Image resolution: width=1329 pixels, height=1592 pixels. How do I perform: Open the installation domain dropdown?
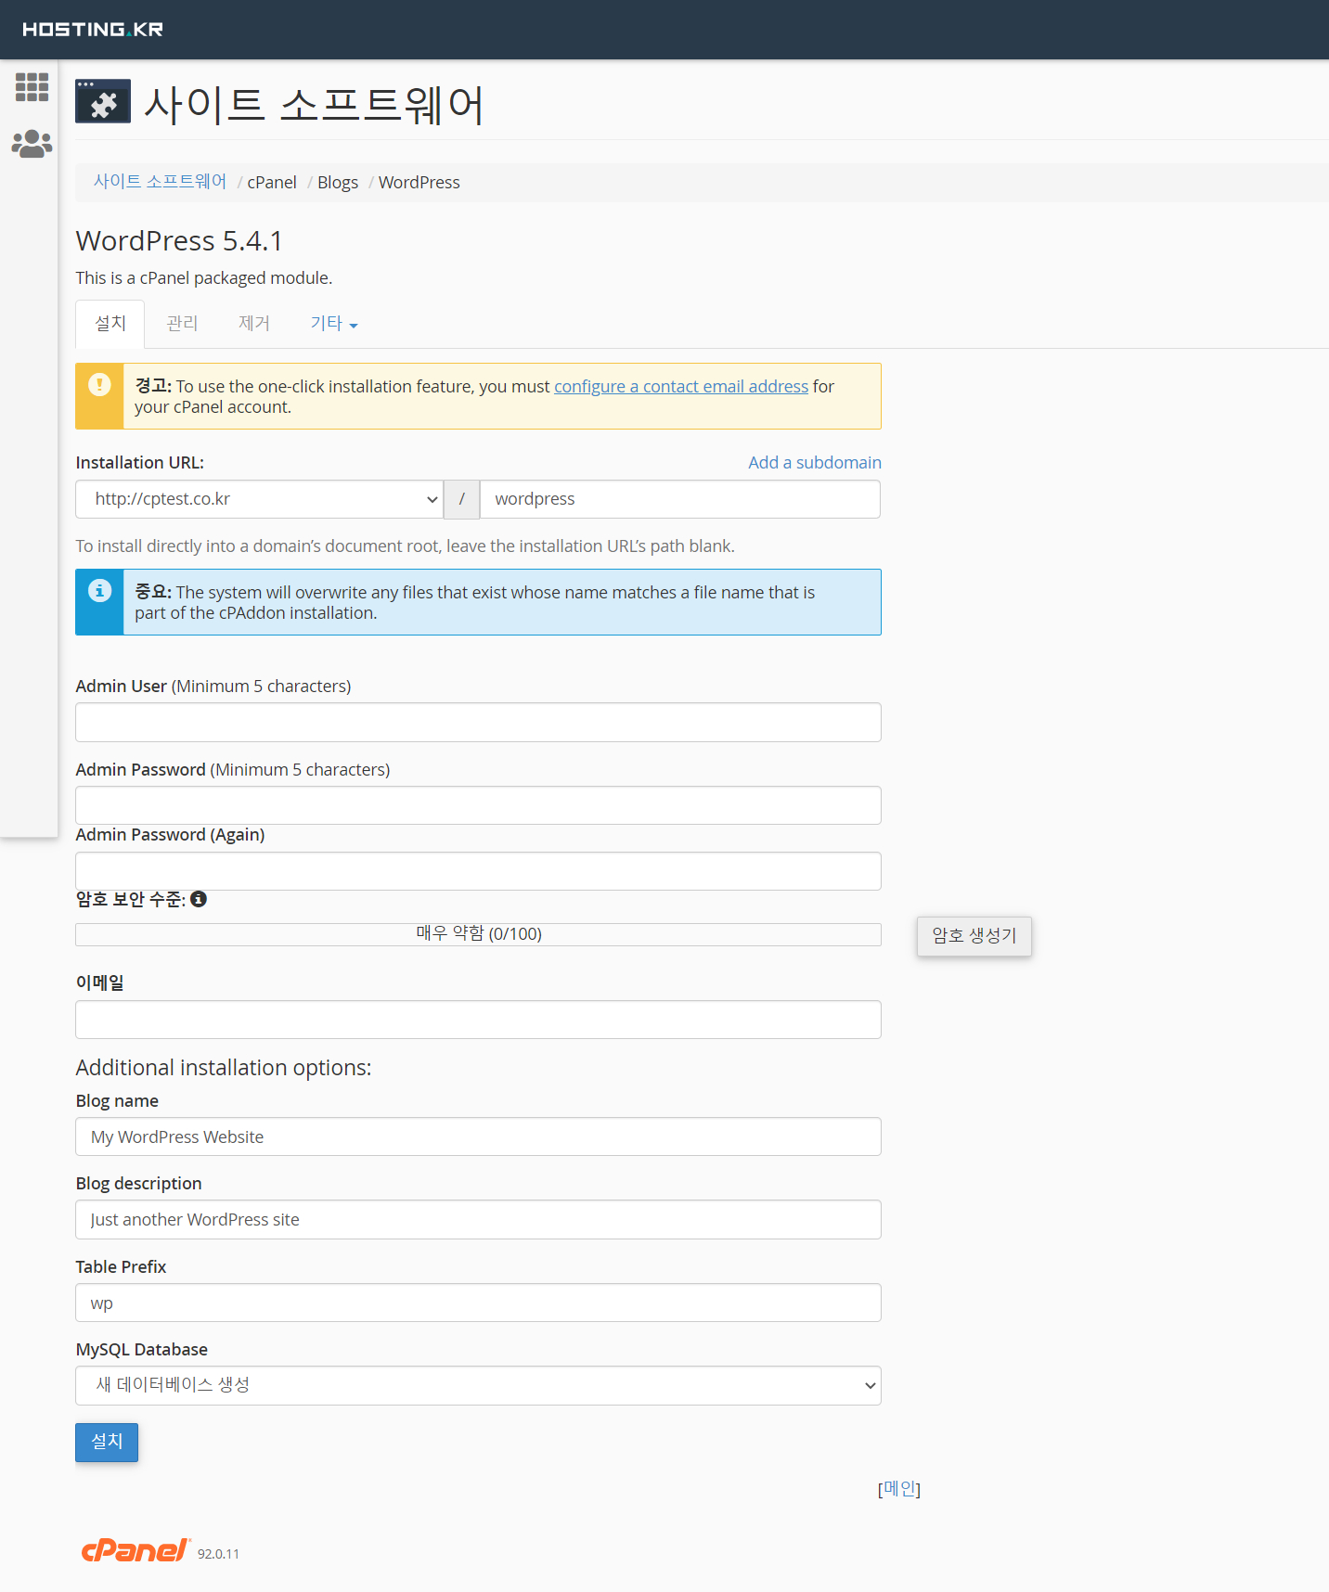click(259, 499)
